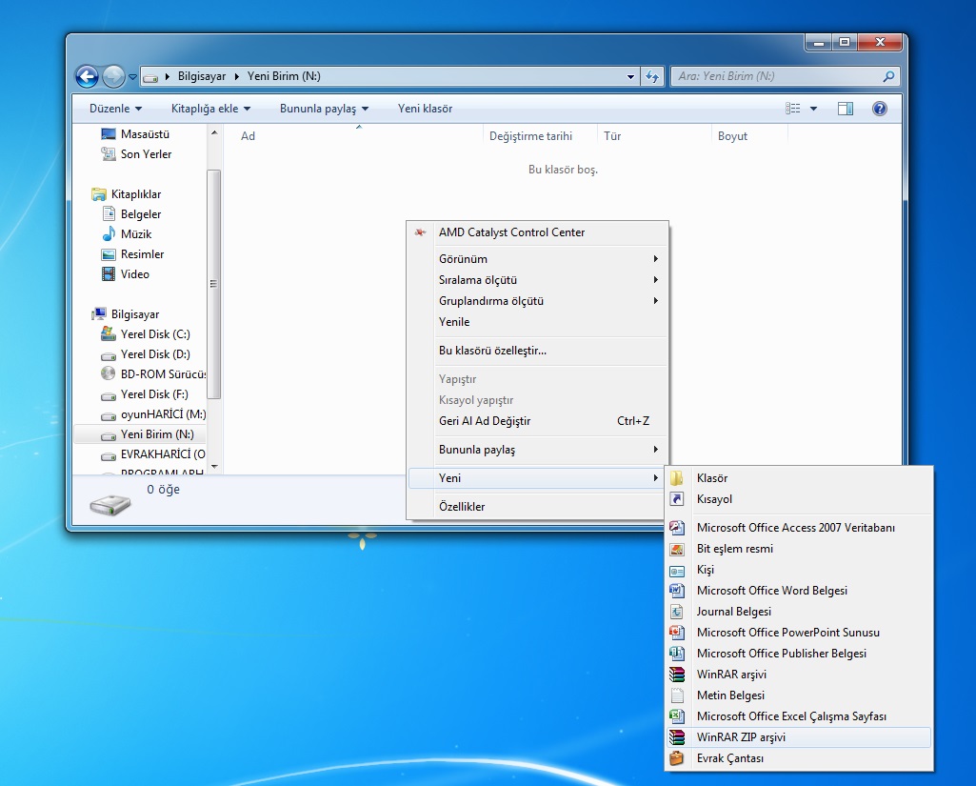Screen dimensions: 976x786
Task: Create a new WinRAR ZIP arşivi
Action: [799, 737]
